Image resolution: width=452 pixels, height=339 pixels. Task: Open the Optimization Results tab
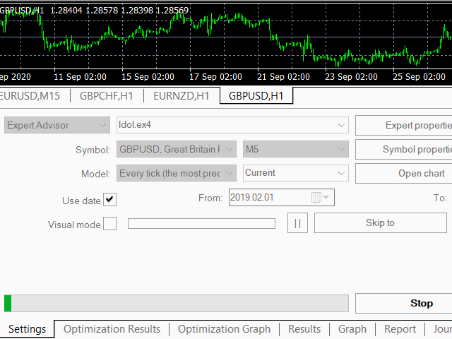(x=112, y=329)
